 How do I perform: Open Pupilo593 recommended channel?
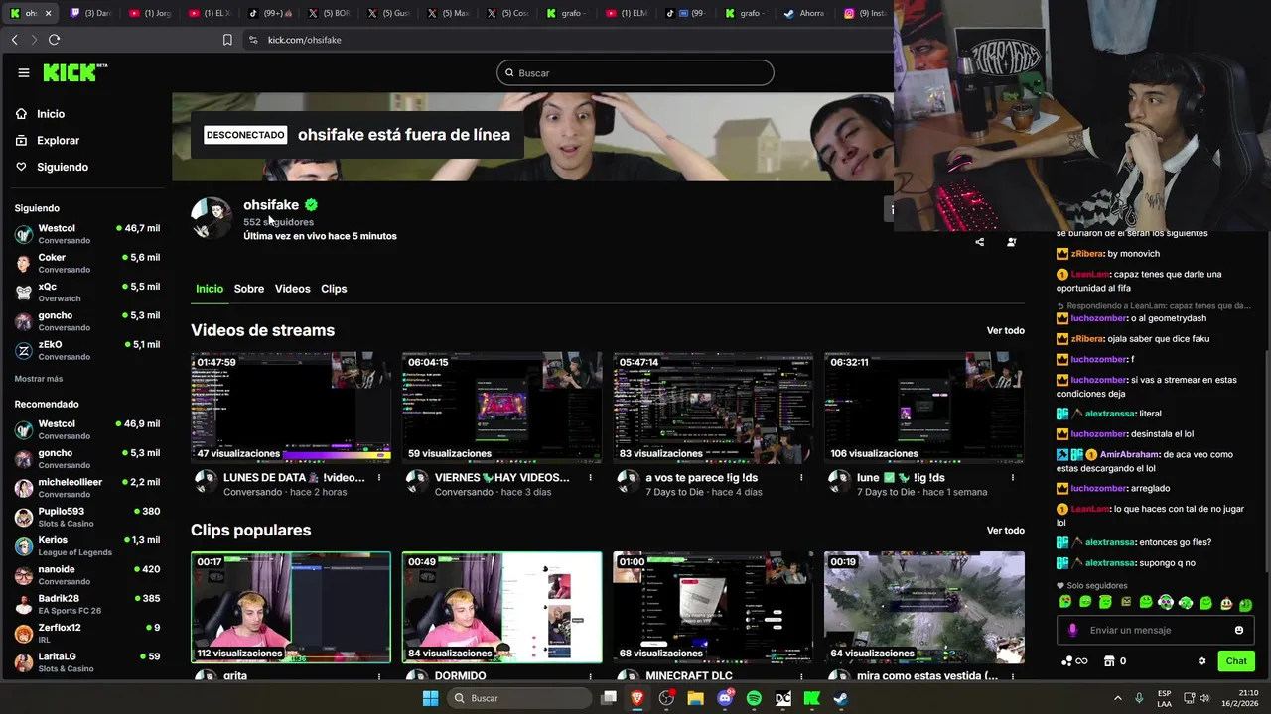tap(86, 517)
